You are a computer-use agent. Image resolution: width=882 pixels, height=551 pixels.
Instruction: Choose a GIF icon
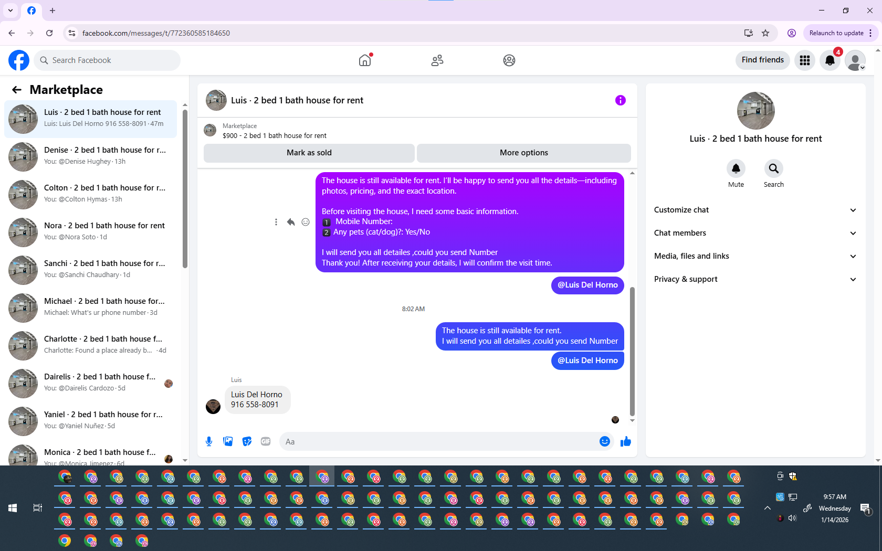[266, 441]
